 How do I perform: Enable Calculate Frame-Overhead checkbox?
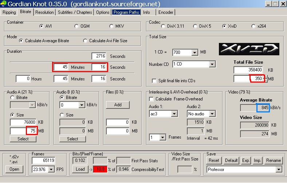tap(151, 99)
